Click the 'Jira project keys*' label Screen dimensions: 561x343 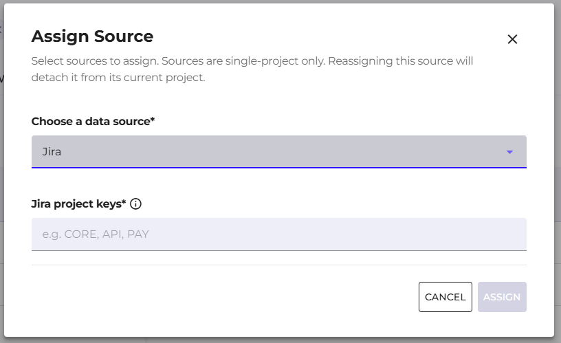point(78,204)
